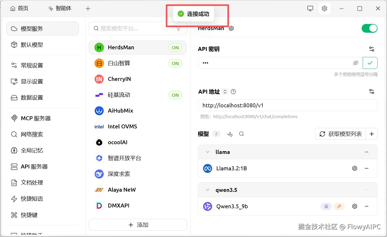The image size is (387, 237).
Task: Filter model platforms with funnel icon
Action: click(x=179, y=29)
